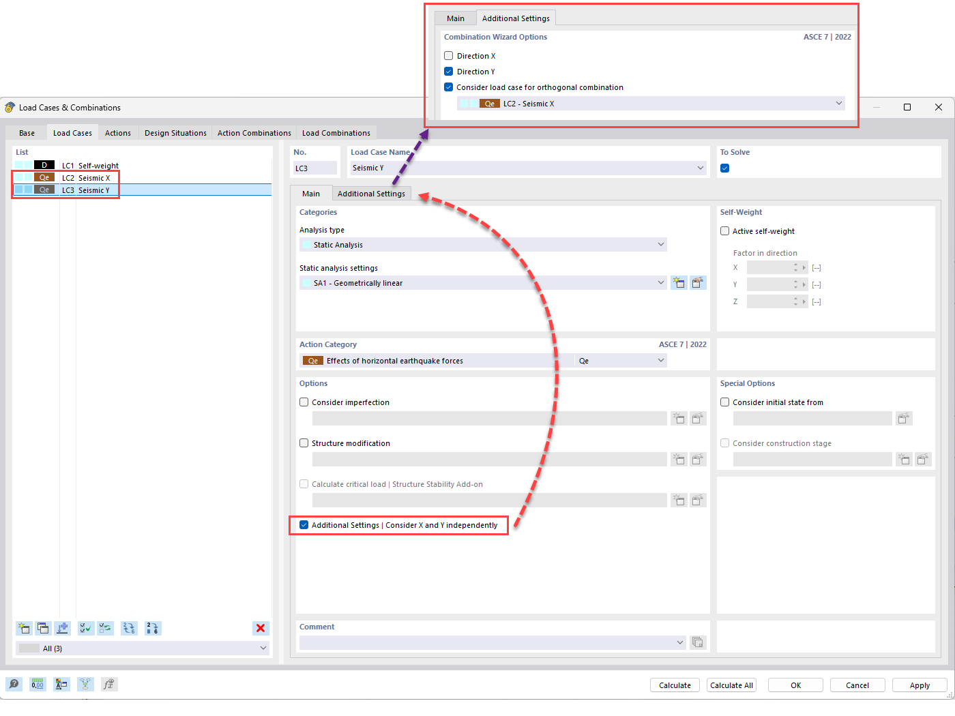Screen dimensions: 955x716
Task: Toggle Consider load case for orthogonal combination
Action: click(x=449, y=87)
